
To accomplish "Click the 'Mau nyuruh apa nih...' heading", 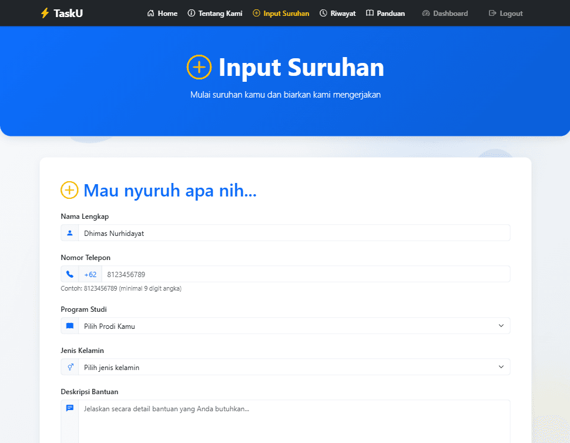I will click(x=170, y=191).
